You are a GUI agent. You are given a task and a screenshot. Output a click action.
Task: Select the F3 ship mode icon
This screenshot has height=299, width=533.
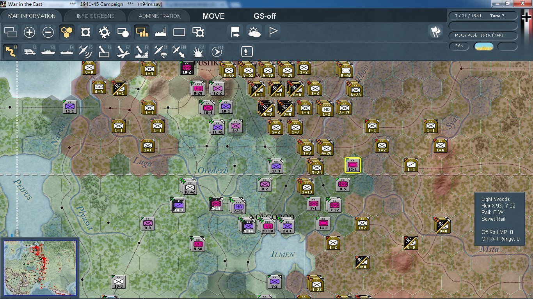point(48,51)
